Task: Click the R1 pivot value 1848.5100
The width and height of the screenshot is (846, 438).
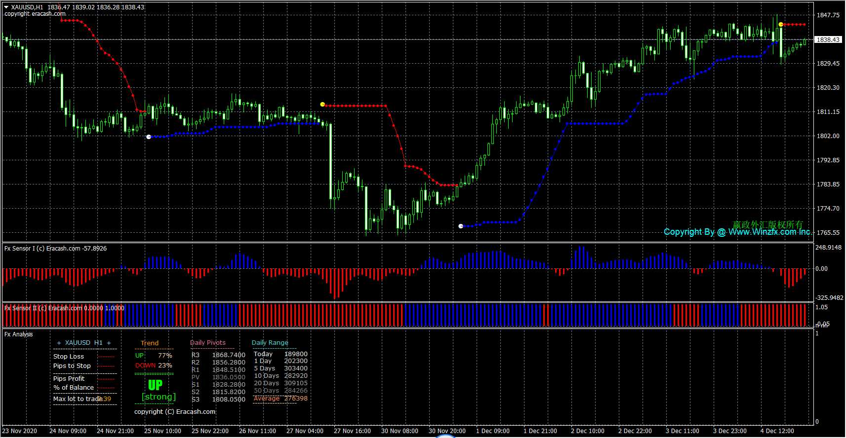Action: [229, 369]
